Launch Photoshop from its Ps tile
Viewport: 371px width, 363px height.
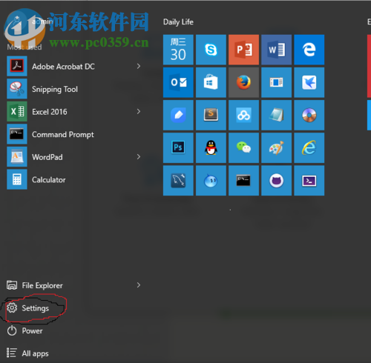(178, 147)
